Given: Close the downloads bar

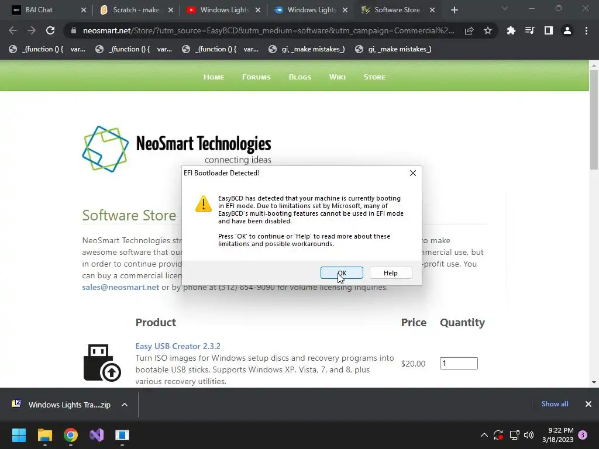Looking at the screenshot, I should pos(588,404).
